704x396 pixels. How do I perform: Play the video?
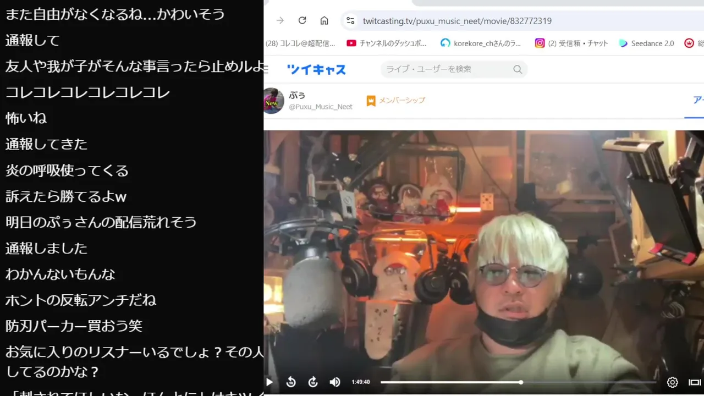pos(269,382)
